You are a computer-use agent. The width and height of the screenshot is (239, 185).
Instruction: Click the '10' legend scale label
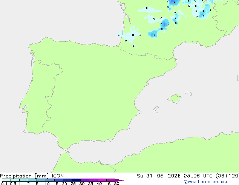[47, 183]
